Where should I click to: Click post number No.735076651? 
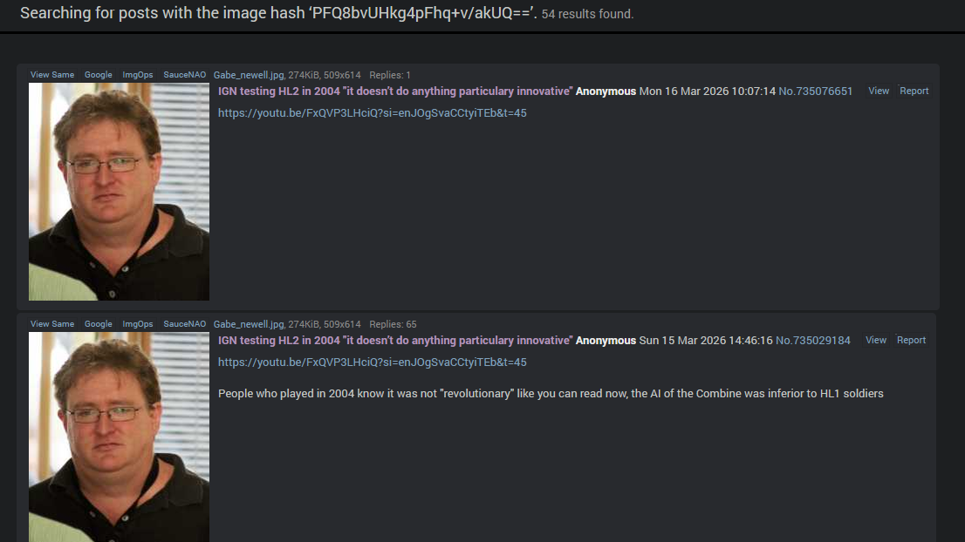click(816, 91)
